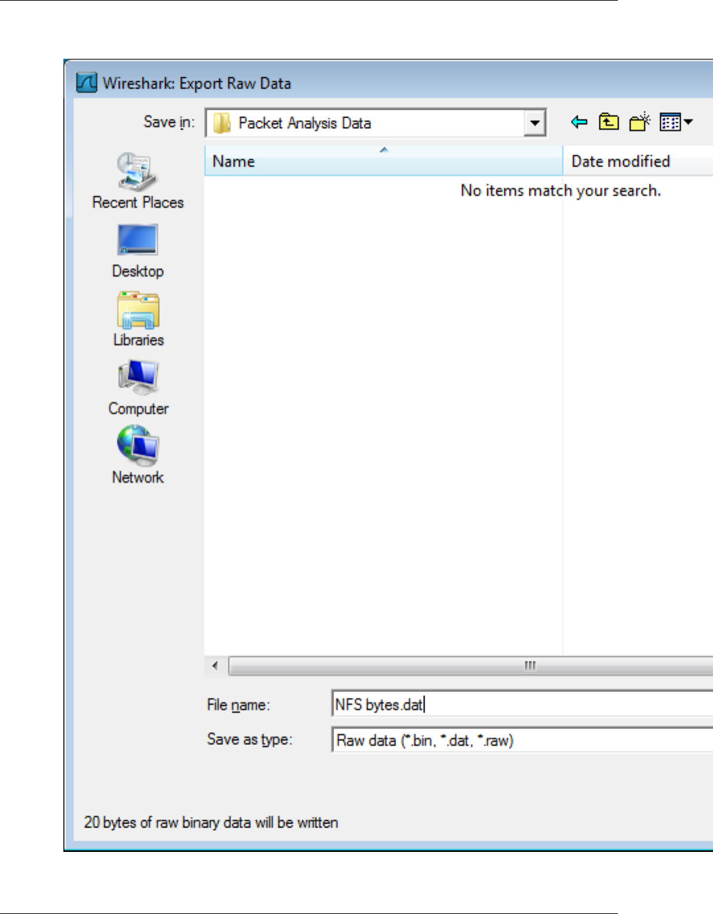Screen dimensions: 713x914
Task: Open the View menu options
Action: [676, 122]
